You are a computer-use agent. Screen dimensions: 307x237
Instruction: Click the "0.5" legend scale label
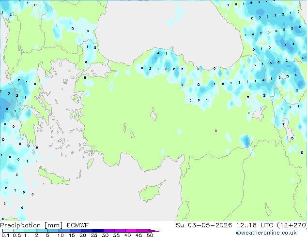pos(17,235)
